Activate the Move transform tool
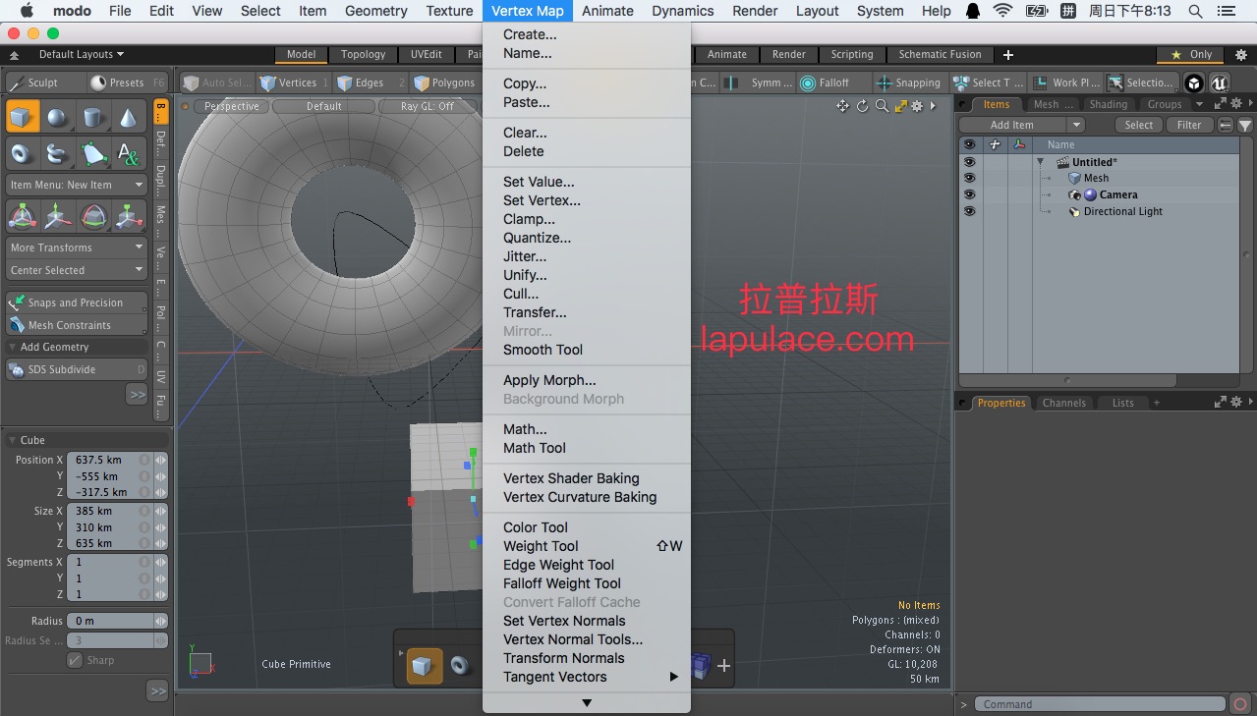This screenshot has height=716, width=1257. coord(58,216)
